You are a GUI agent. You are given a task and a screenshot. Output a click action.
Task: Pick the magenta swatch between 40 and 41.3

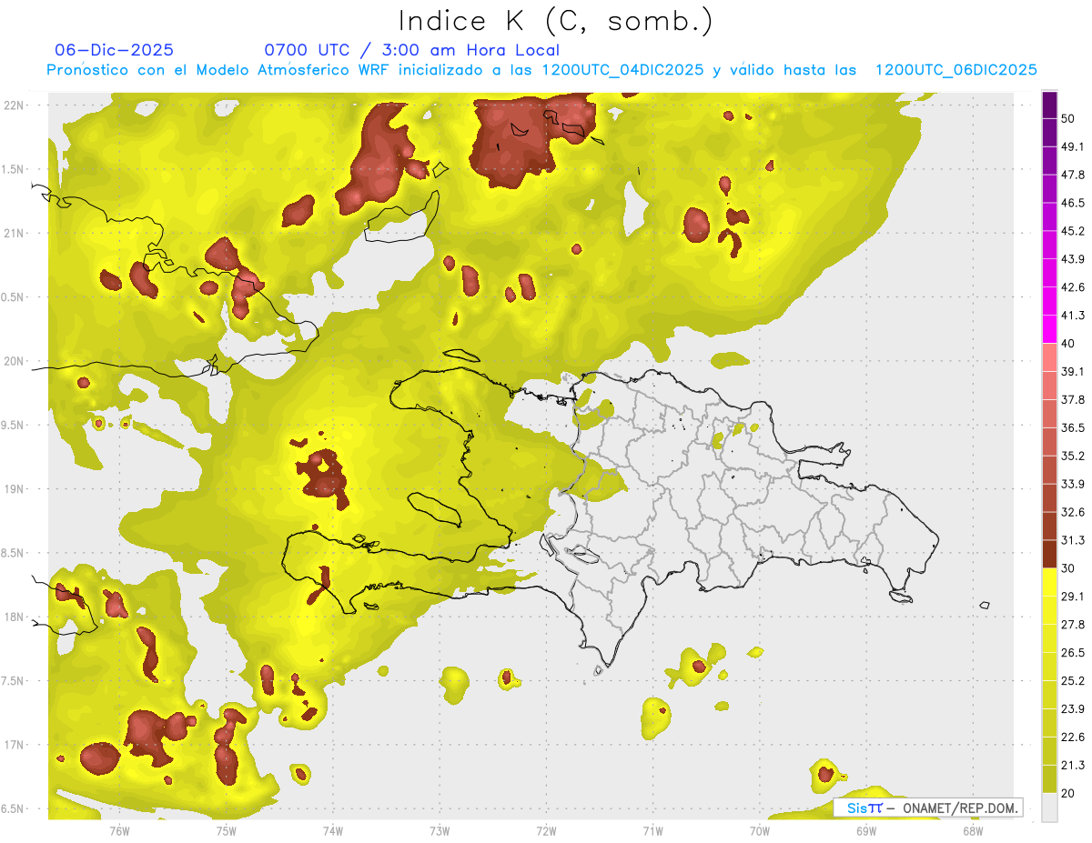(x=1049, y=329)
